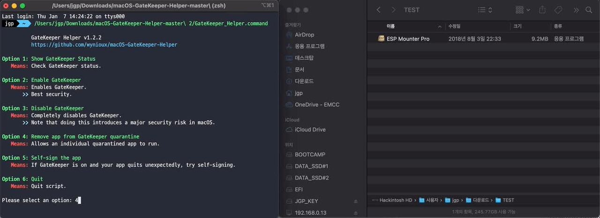Open 응용 프로그램 in sidebar
This screenshot has height=218, width=600.
309,46
